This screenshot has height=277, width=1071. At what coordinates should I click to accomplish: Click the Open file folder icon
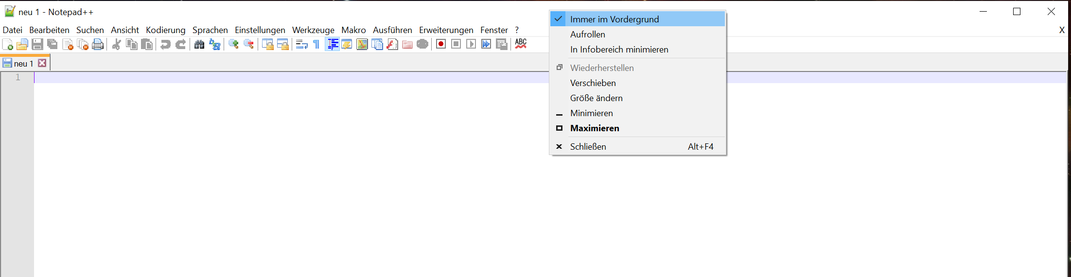[22, 45]
